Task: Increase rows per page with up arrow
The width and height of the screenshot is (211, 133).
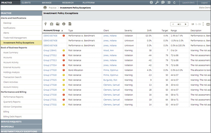Action: click(203, 23)
